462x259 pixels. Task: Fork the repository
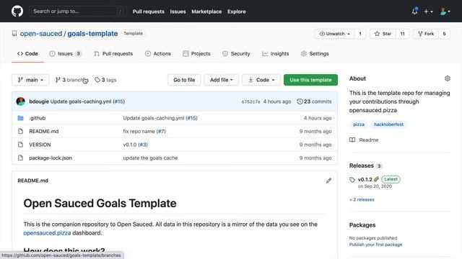point(426,34)
